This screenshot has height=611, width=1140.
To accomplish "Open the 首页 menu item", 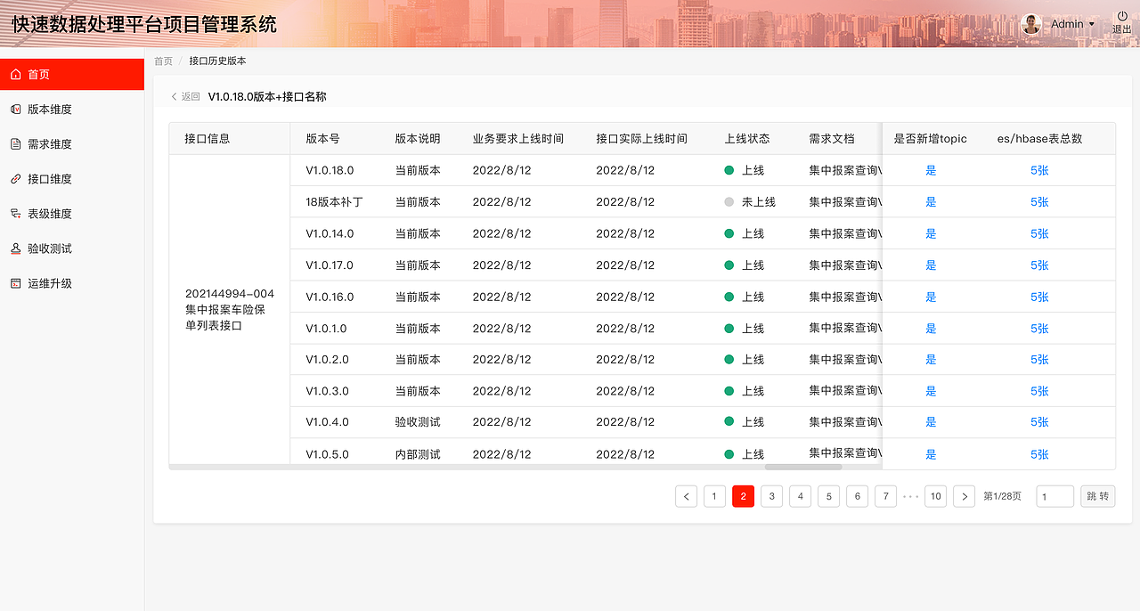I will click(x=72, y=75).
